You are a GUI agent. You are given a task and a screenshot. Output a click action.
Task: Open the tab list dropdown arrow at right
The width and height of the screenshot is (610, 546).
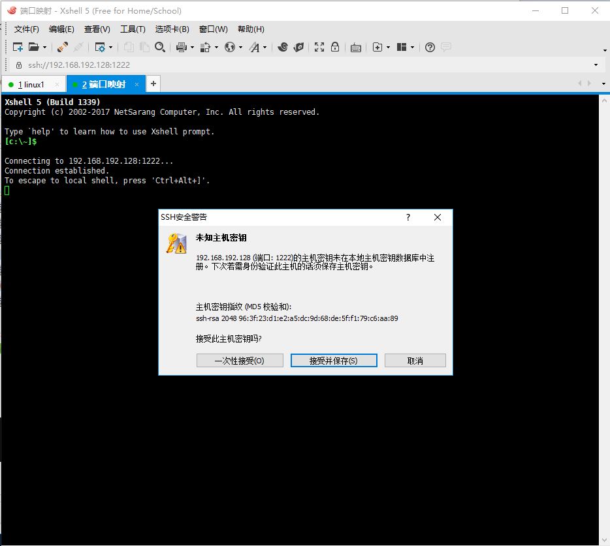point(603,83)
